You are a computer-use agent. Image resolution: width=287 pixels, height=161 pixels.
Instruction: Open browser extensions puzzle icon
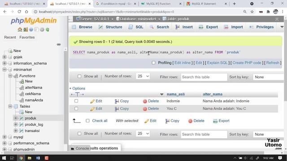268,12
